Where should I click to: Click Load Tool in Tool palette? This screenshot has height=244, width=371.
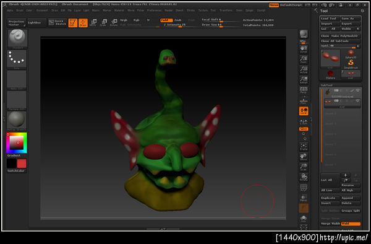(330, 19)
